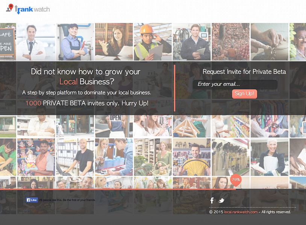Open the Facebook icon in the footer
This screenshot has height=225, width=306.
212,200
